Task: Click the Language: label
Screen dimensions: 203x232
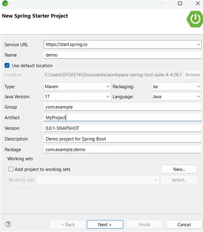Action: click(123, 97)
